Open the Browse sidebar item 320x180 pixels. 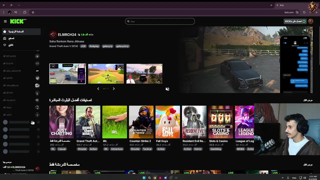(21, 38)
